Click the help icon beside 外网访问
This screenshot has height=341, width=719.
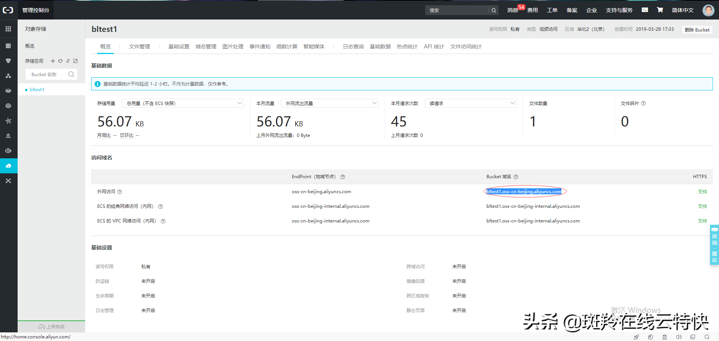[x=120, y=192]
